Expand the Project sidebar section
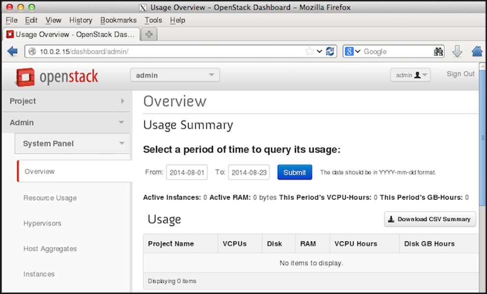 [65, 101]
